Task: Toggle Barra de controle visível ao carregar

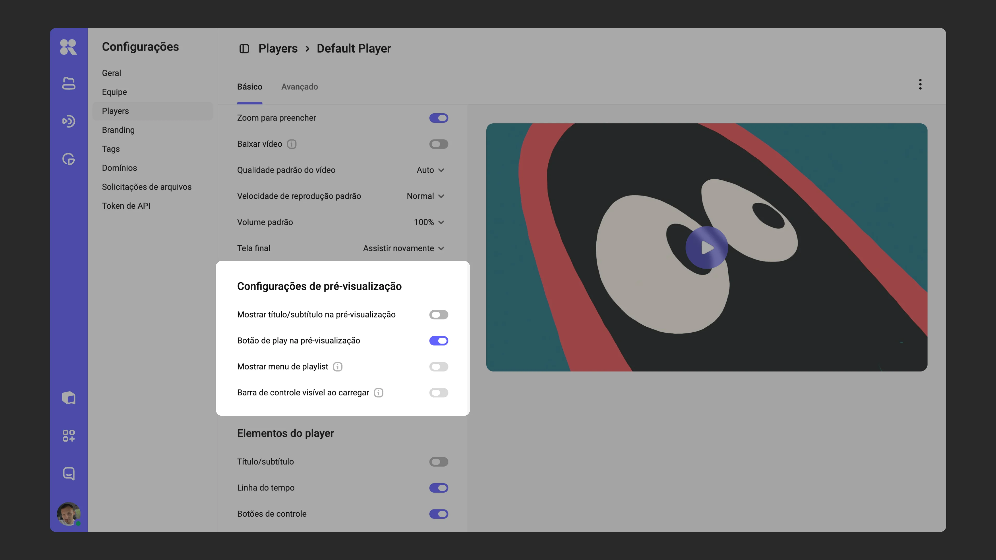Action: point(438,393)
